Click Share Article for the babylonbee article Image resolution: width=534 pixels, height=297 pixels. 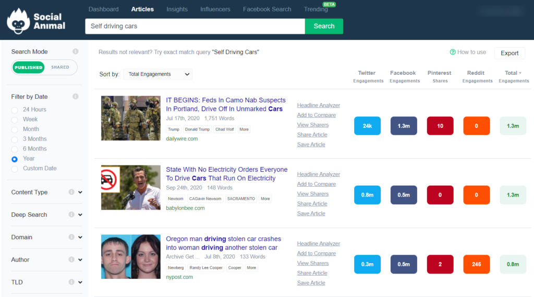click(312, 203)
